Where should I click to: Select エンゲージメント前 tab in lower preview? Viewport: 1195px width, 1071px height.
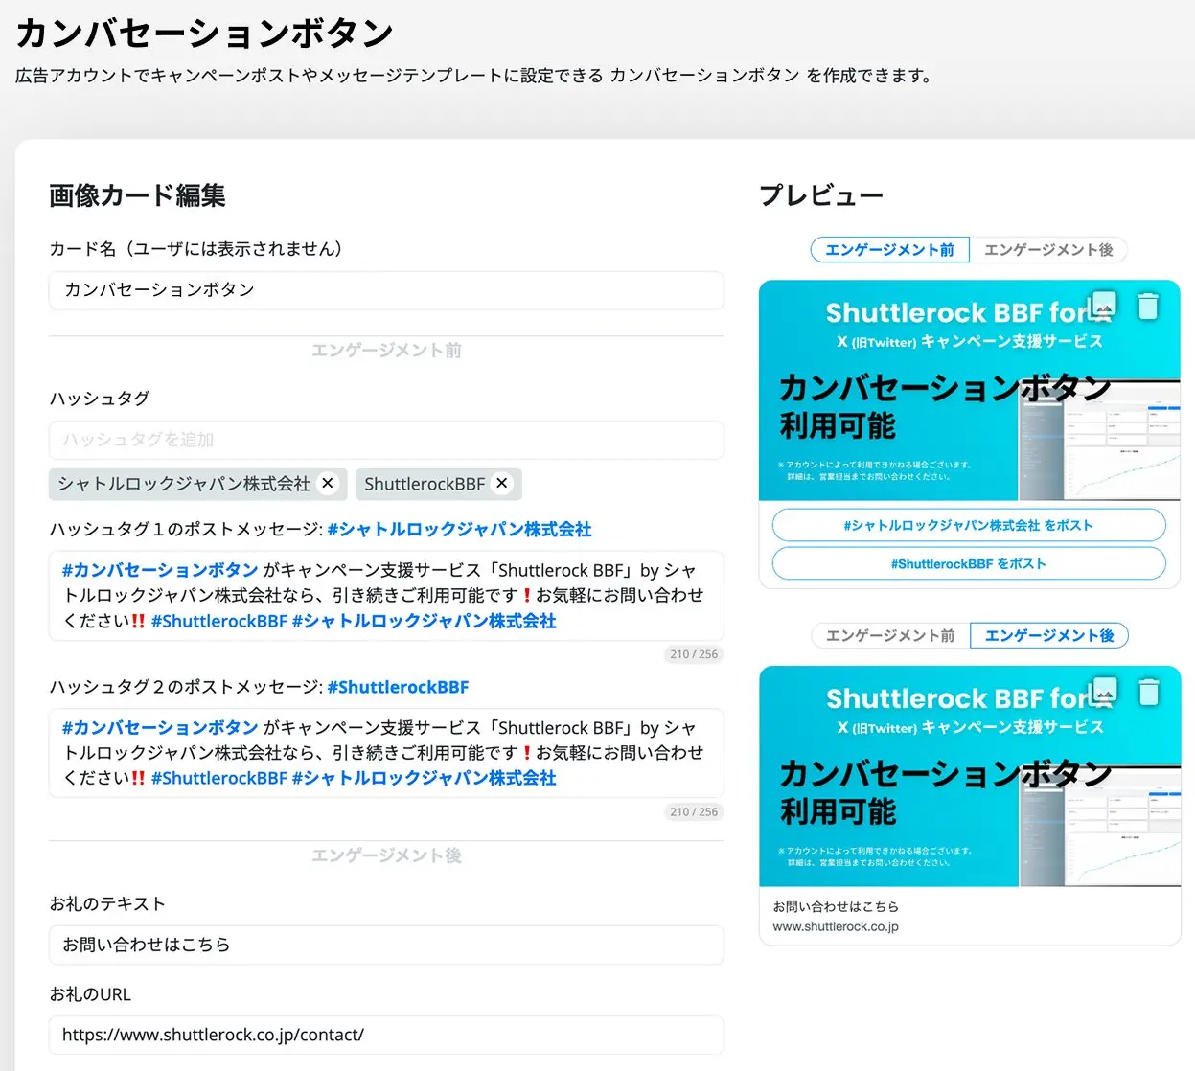[890, 635]
